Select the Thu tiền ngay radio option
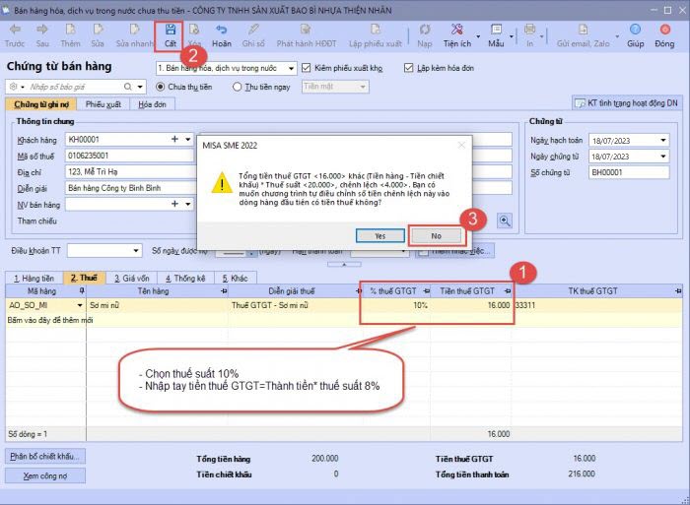Image resolution: width=690 pixels, height=505 pixels. coord(238,87)
